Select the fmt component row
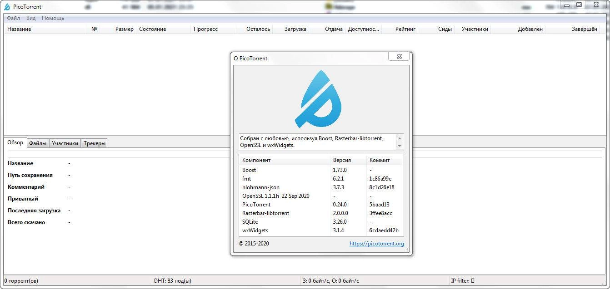The width and height of the screenshot is (610, 289). pos(321,179)
